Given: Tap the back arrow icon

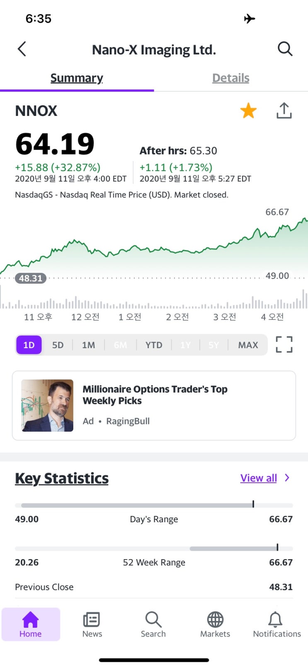Looking at the screenshot, I should click(x=22, y=49).
